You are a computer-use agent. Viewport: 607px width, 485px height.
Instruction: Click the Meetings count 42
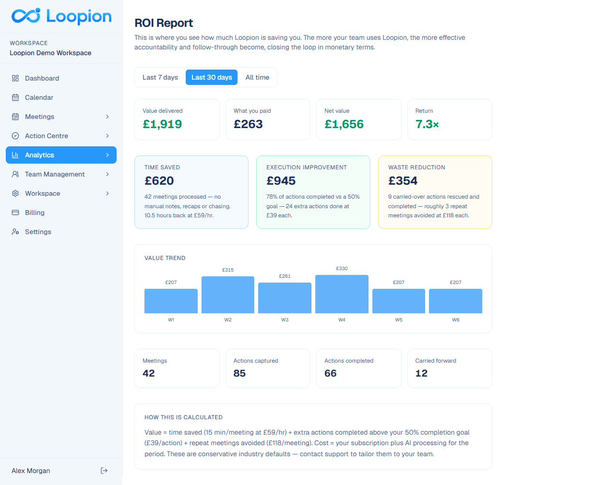click(x=149, y=373)
